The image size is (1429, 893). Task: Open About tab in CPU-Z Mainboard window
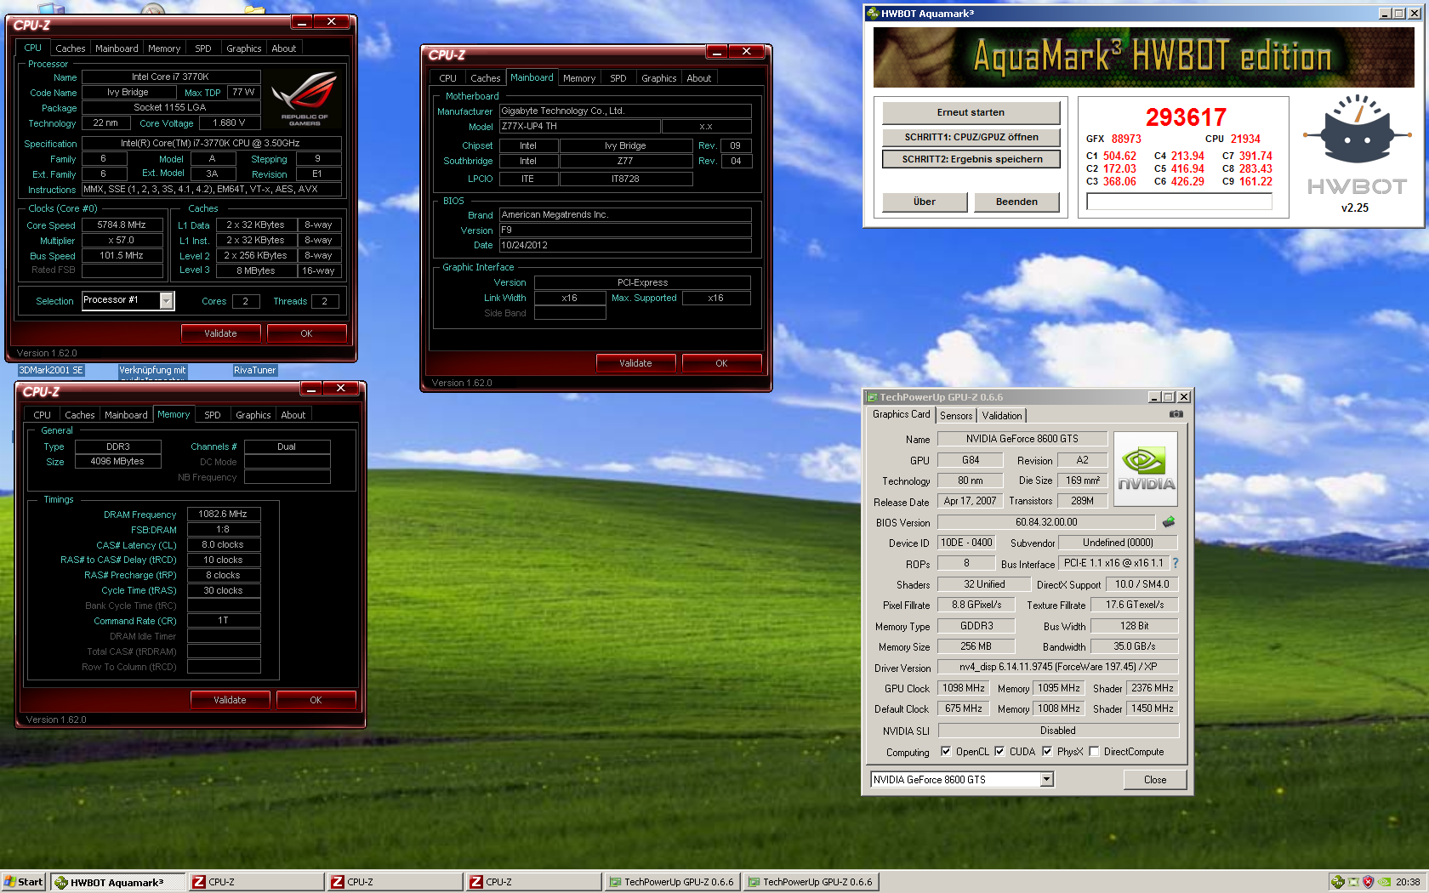click(699, 78)
